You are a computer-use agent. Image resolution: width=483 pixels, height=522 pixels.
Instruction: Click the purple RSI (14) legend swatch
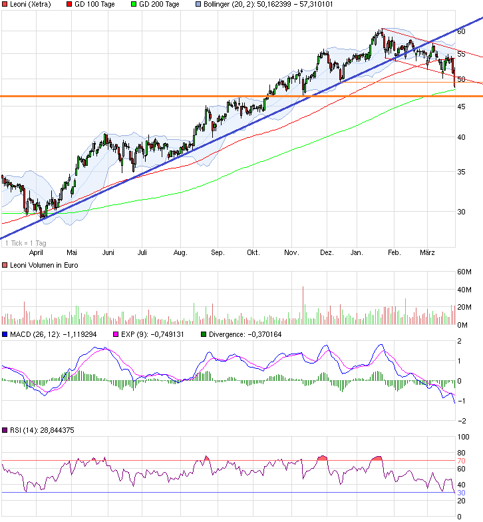coord(5,430)
